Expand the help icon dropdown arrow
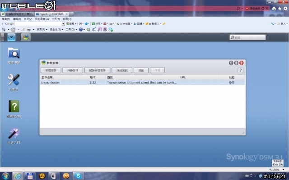 [84, 30]
